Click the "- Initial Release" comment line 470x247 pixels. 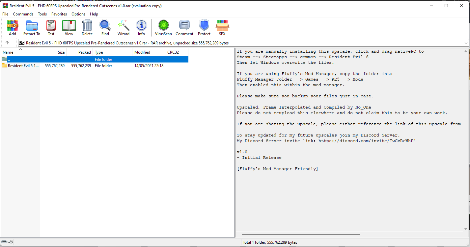click(x=259, y=158)
